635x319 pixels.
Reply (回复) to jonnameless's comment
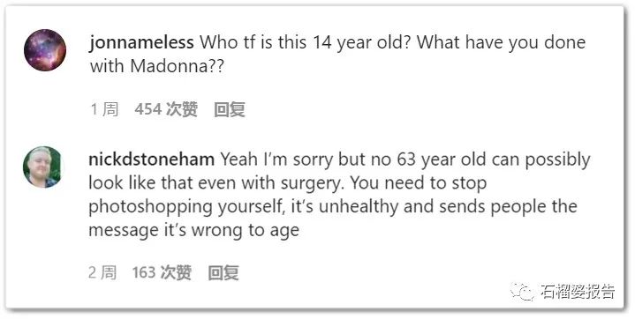[x=230, y=109]
